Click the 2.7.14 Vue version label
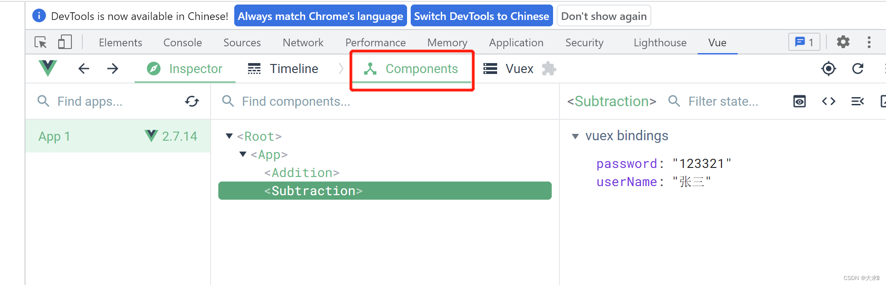Screen dimensions: 886x285 point(180,136)
